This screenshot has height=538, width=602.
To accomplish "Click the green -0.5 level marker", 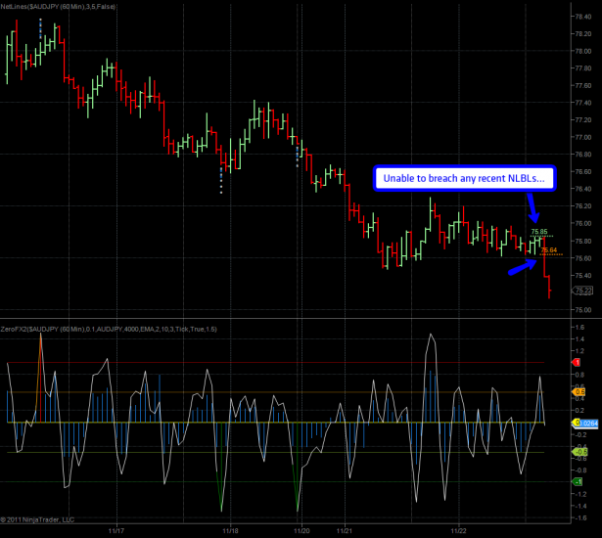I will point(579,452).
